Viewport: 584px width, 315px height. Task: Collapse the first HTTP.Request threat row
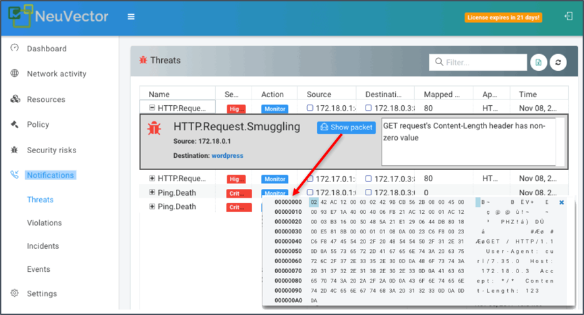coord(152,108)
